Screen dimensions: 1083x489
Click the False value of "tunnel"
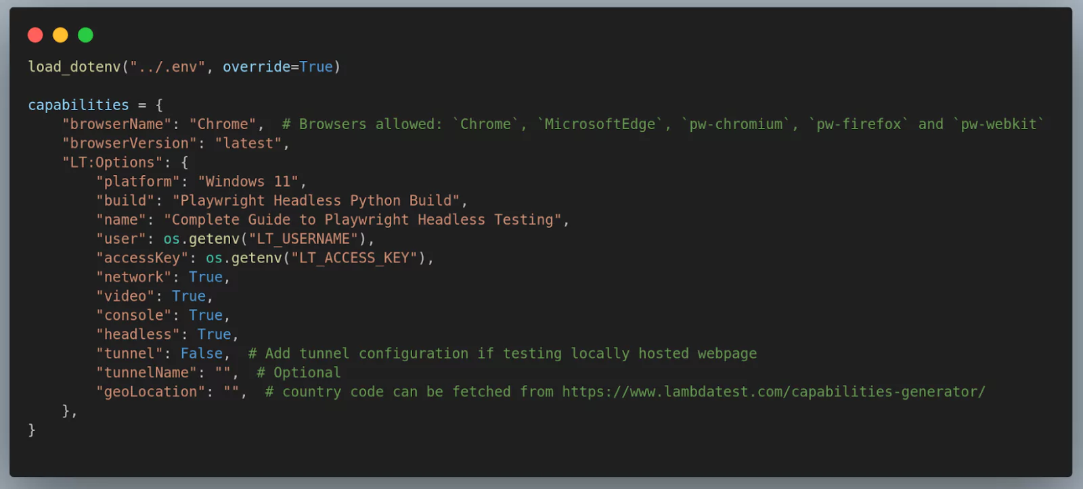pos(201,354)
